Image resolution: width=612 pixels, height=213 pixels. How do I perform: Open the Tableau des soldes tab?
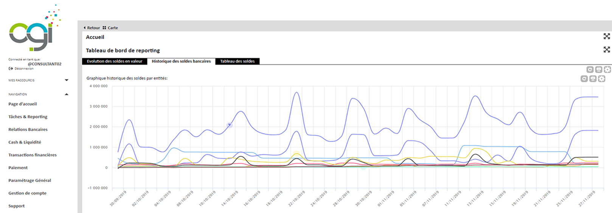[x=238, y=61]
